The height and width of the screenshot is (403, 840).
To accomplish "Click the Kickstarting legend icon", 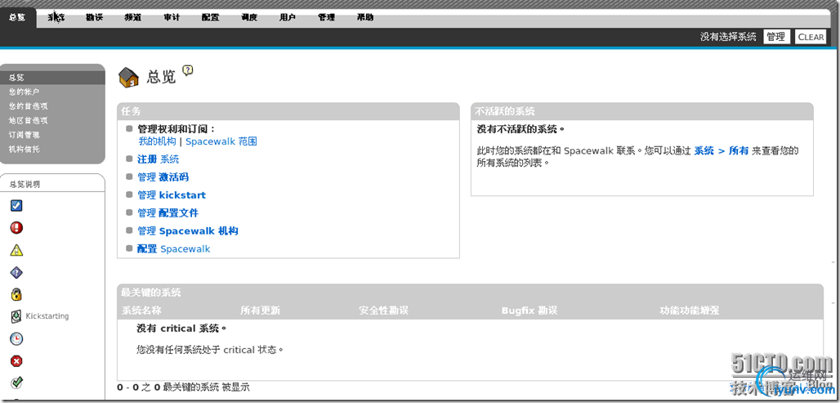I will pos(16,316).
